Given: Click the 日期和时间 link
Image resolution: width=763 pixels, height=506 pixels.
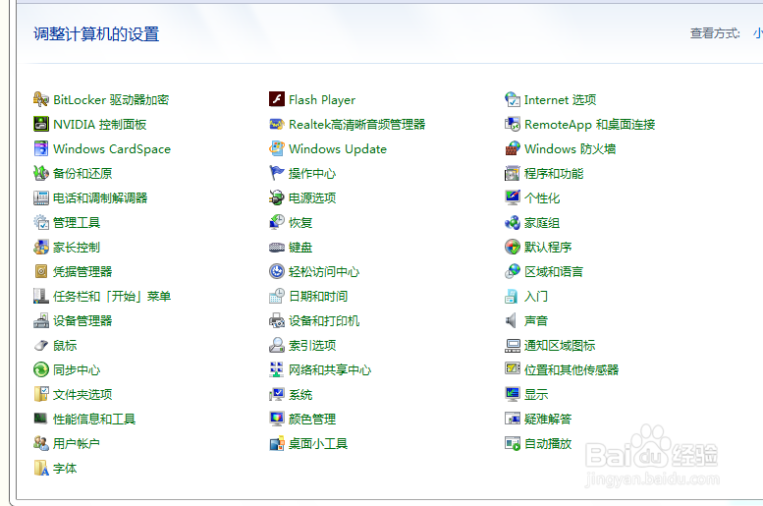Looking at the screenshot, I should 318,296.
